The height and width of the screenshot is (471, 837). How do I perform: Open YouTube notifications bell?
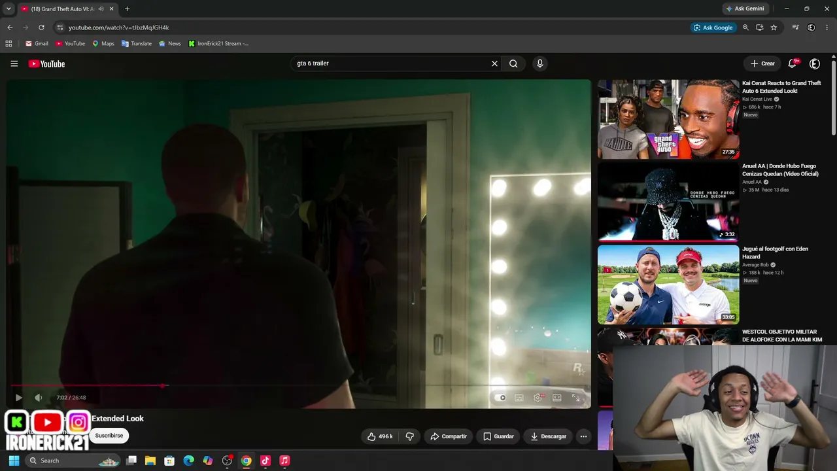793,63
